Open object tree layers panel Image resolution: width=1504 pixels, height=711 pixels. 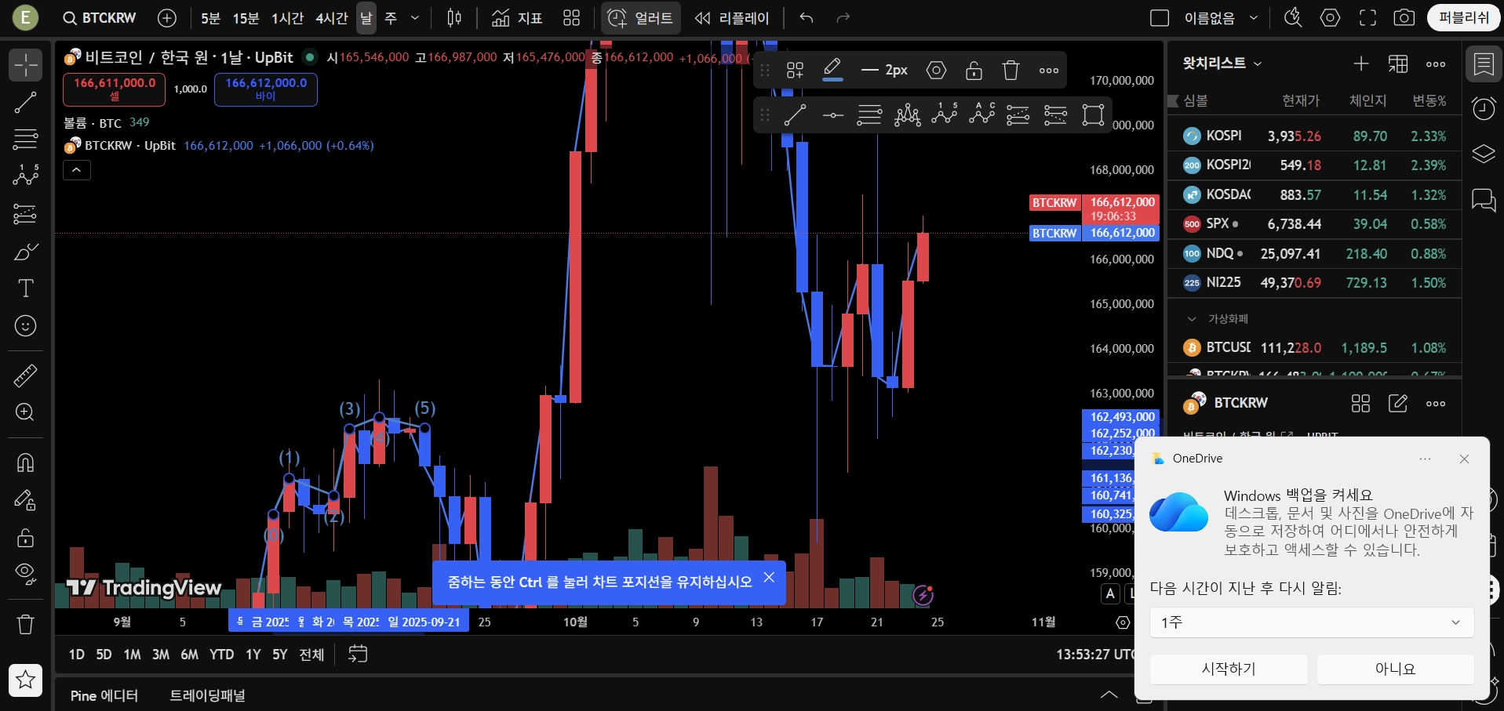coord(1484,154)
